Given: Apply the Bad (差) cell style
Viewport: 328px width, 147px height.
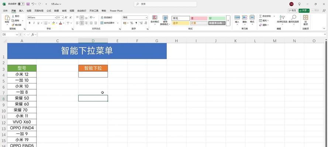Looking at the screenshot, I should [x=199, y=18].
